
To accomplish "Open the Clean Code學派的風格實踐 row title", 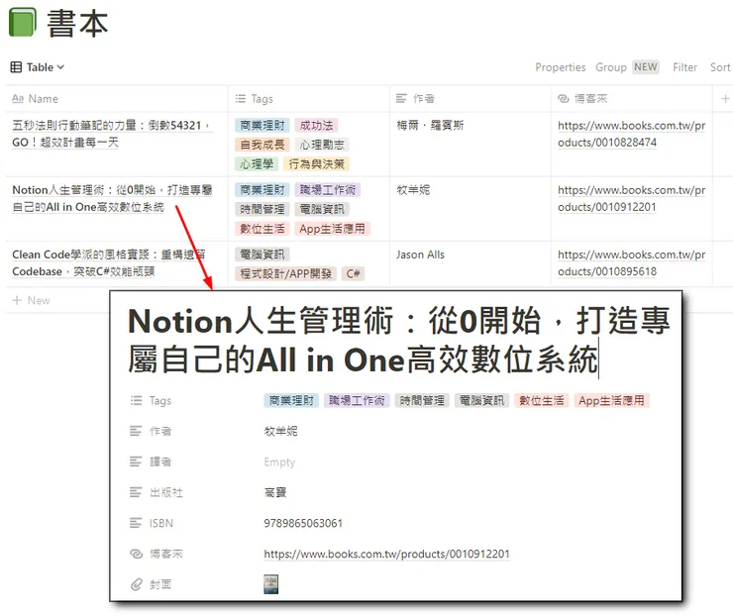I will pos(108,262).
